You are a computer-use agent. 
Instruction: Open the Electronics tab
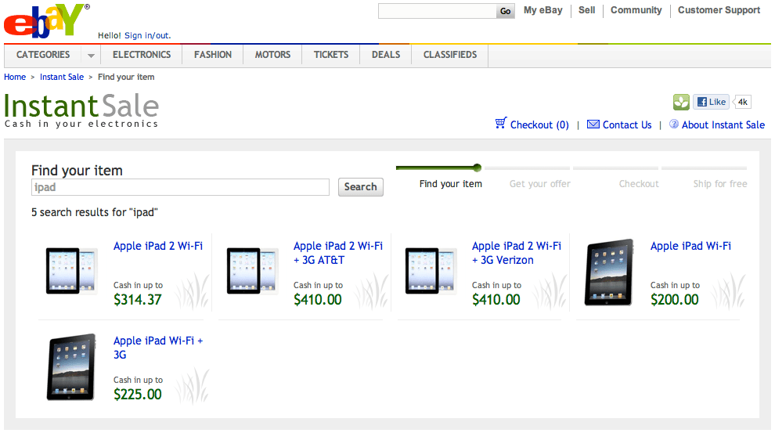142,55
